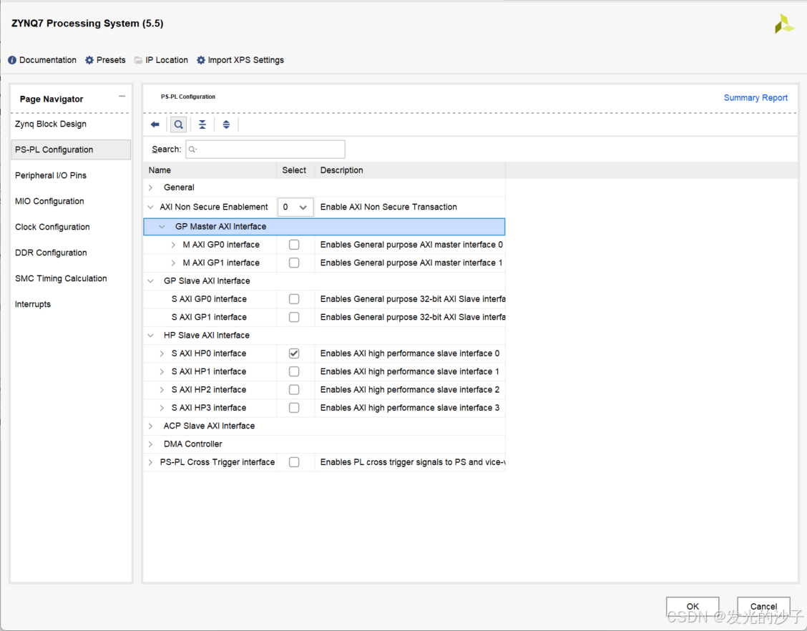
Task: Open Zynq Block Design page
Action: coord(71,124)
